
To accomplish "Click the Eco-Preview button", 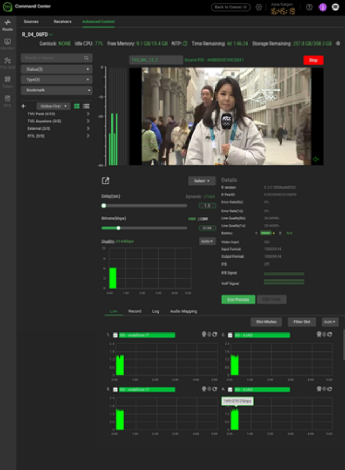I will 238,300.
